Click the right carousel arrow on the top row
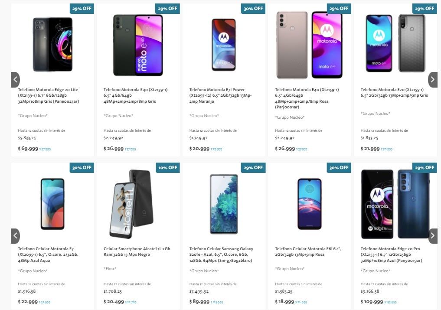441x310 pixels. click(432, 79)
